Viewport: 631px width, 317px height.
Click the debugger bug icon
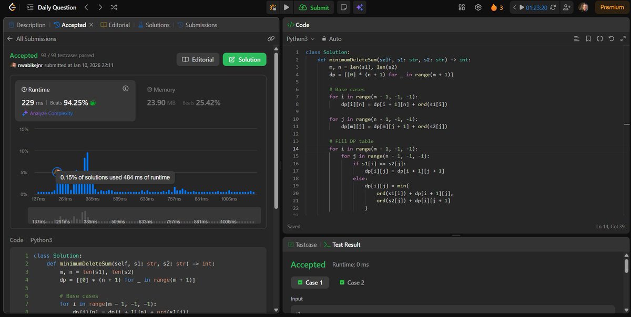click(273, 8)
